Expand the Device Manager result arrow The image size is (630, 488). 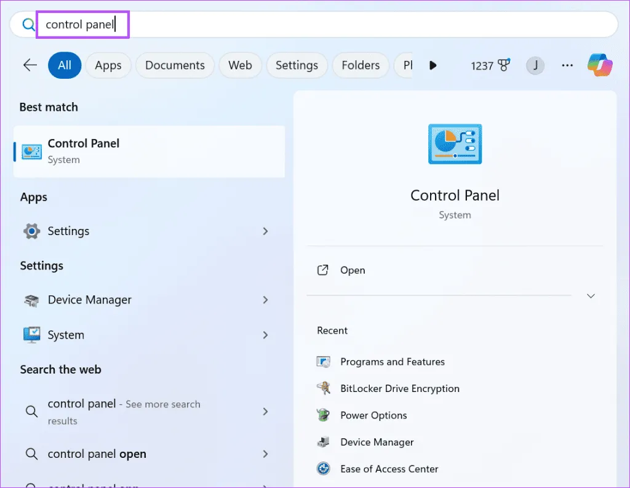coord(266,300)
